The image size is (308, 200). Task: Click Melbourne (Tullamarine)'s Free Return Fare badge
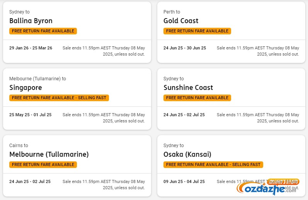click(x=43, y=164)
